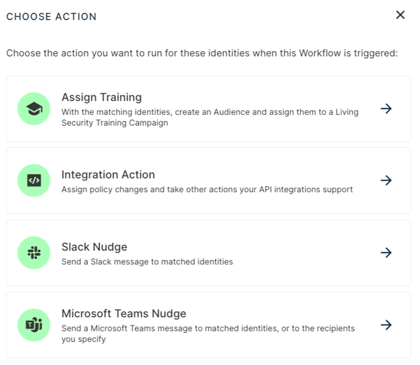420x365 pixels.
Task: Click the graduation cap Assign Training icon
Action: pos(34,109)
